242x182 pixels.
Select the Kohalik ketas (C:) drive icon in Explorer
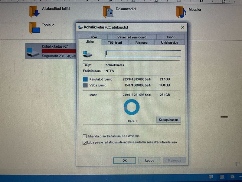(x=33, y=52)
